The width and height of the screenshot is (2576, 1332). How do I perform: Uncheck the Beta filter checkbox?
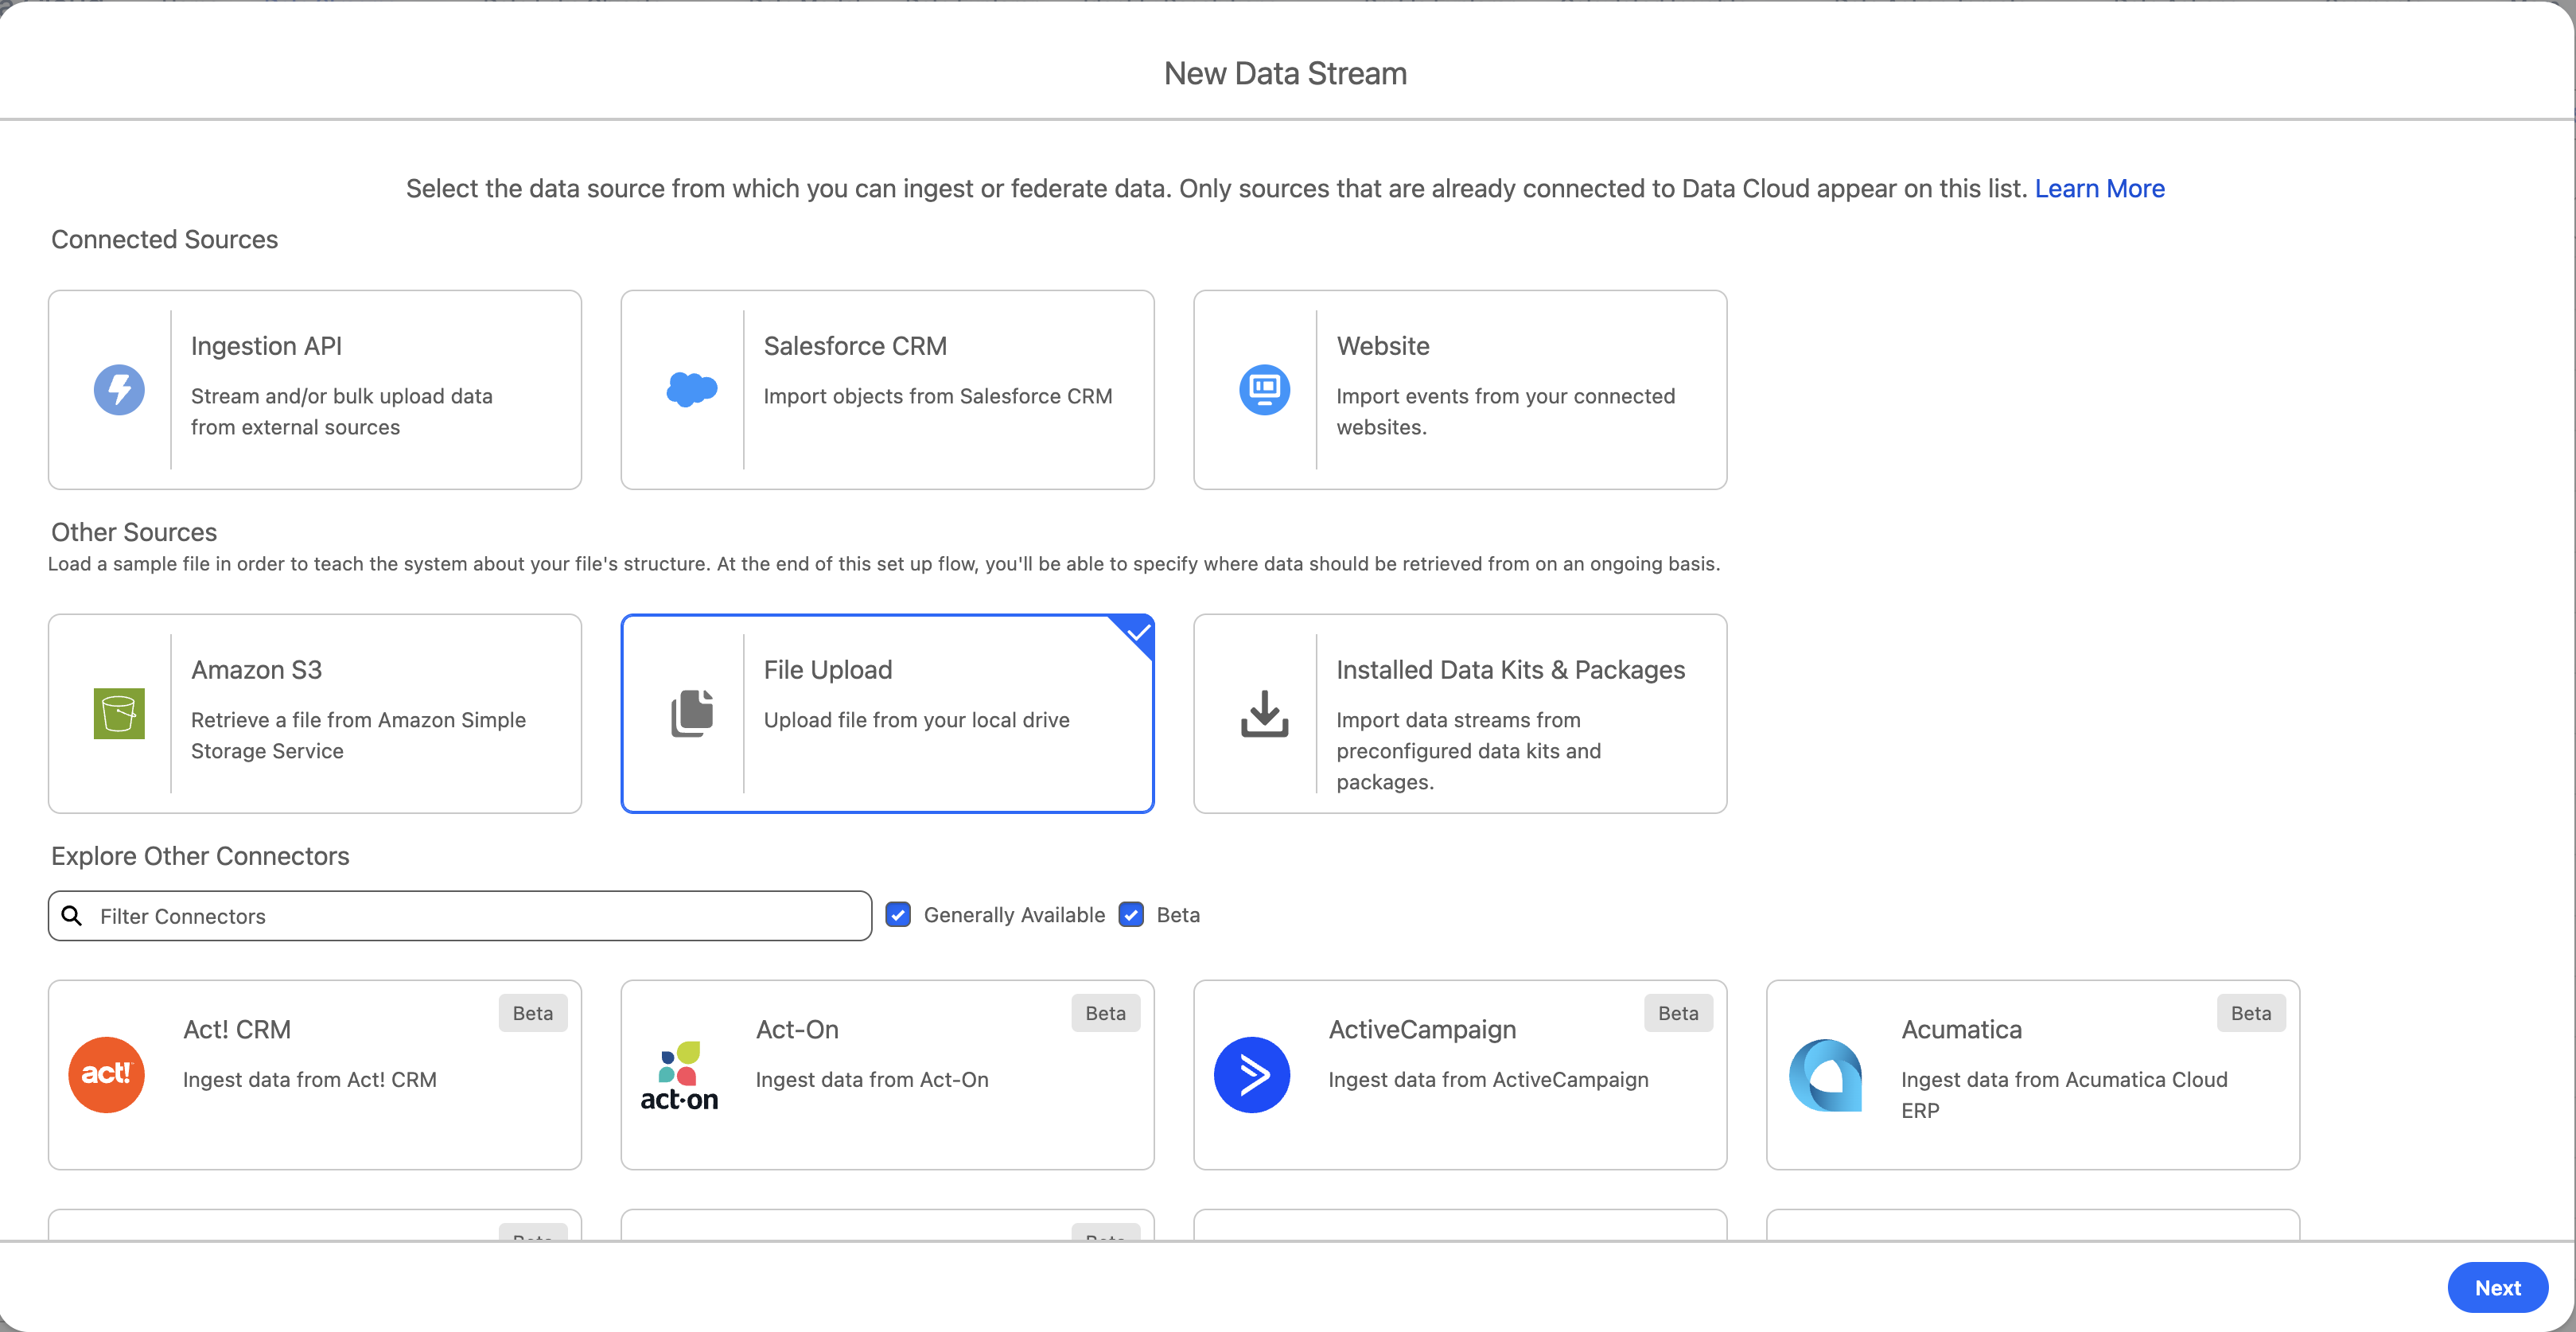click(x=1131, y=914)
